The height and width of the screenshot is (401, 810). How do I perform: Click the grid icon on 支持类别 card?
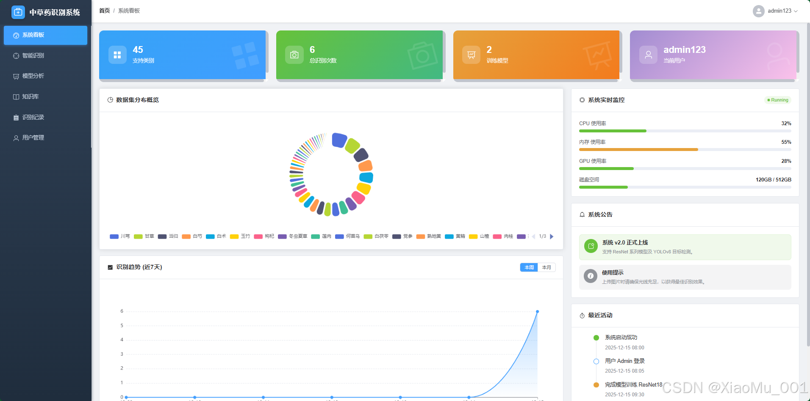pyautogui.click(x=117, y=55)
